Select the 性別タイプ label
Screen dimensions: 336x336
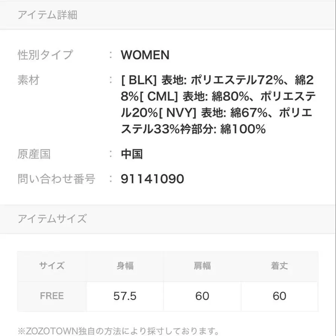click(45, 55)
